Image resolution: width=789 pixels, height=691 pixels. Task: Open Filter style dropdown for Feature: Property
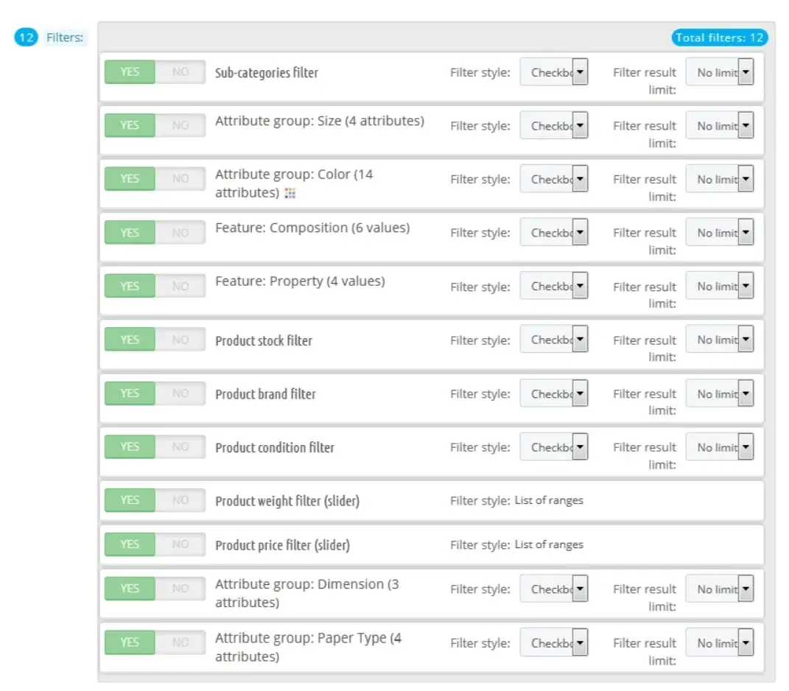point(554,285)
